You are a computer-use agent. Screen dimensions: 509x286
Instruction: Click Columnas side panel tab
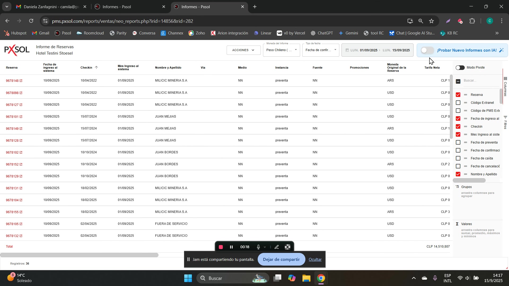tap(505, 87)
